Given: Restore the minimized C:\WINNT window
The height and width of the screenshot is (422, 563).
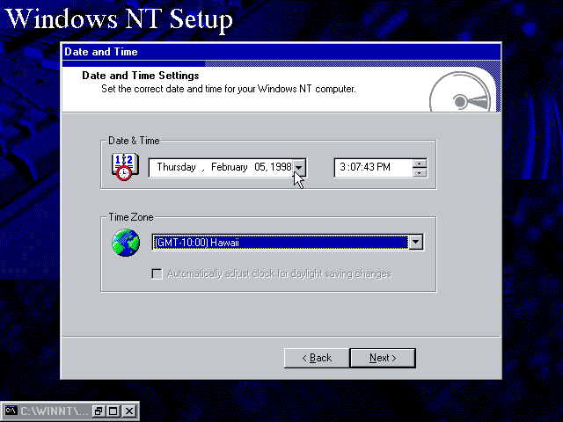Looking at the screenshot, I should pos(98,411).
